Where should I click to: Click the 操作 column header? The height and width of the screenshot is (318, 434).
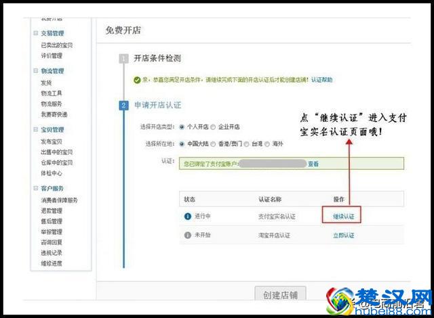[339, 199]
